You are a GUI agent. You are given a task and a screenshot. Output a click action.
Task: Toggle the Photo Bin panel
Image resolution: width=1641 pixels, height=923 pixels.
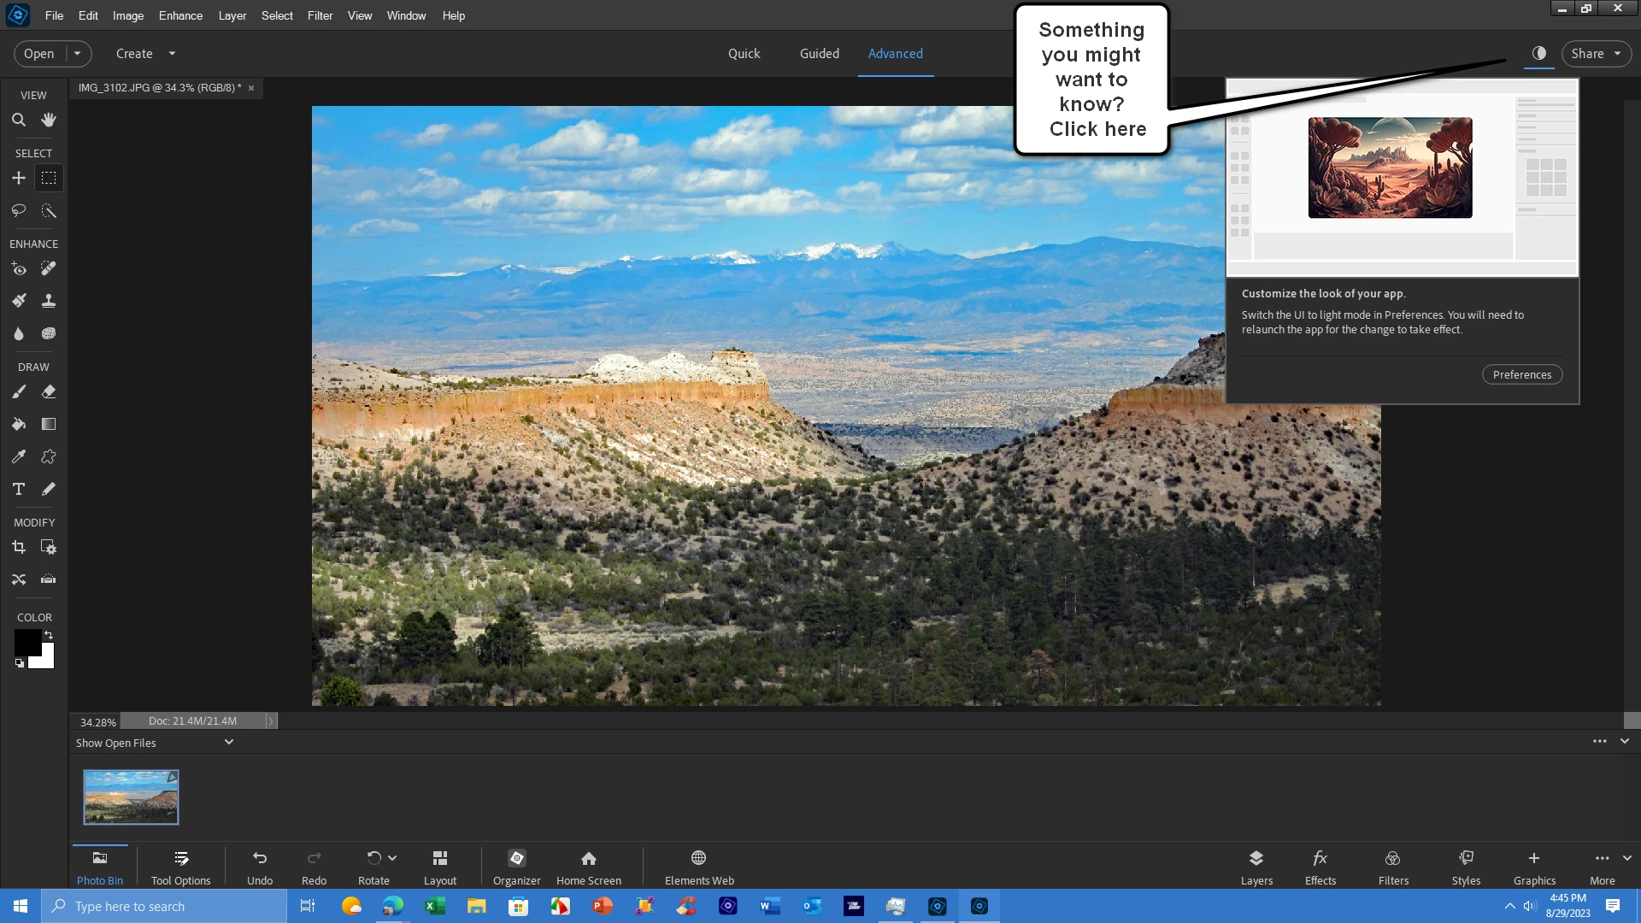click(x=100, y=866)
